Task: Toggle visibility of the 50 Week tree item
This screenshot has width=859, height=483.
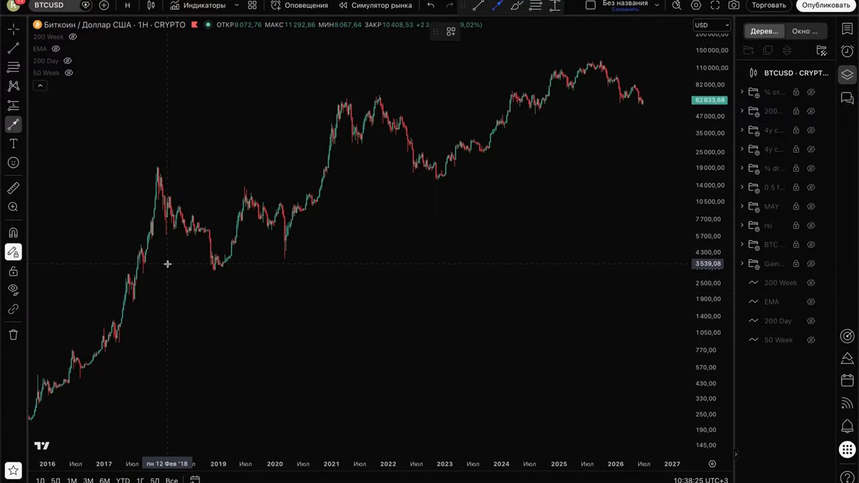Action: (811, 340)
